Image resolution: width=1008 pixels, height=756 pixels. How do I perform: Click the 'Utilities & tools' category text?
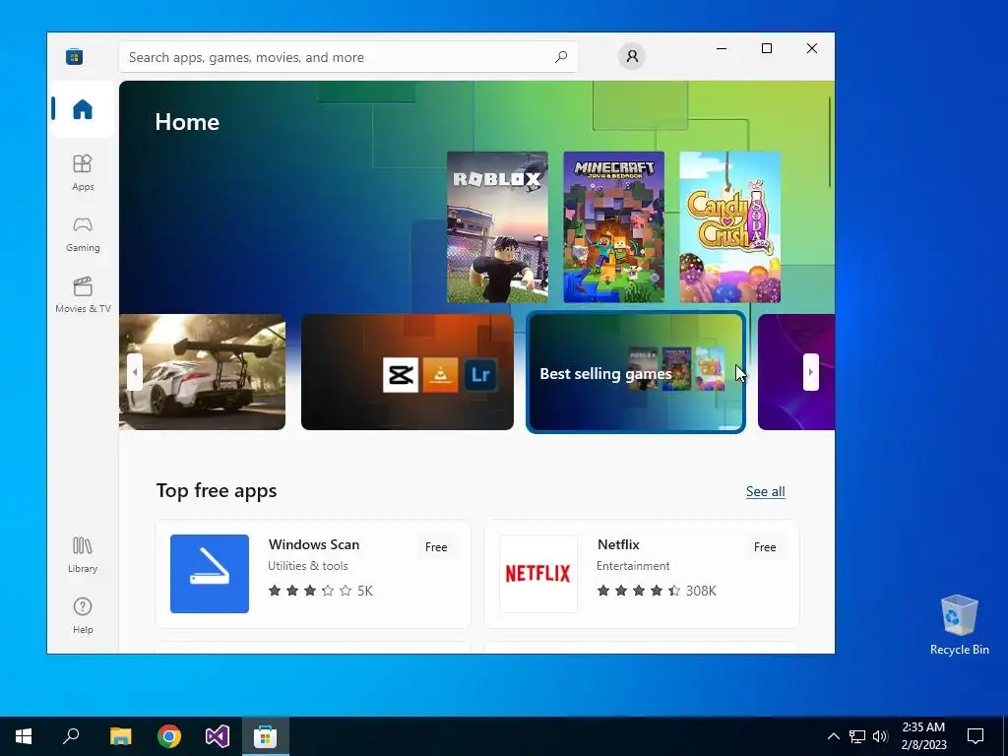(x=308, y=566)
